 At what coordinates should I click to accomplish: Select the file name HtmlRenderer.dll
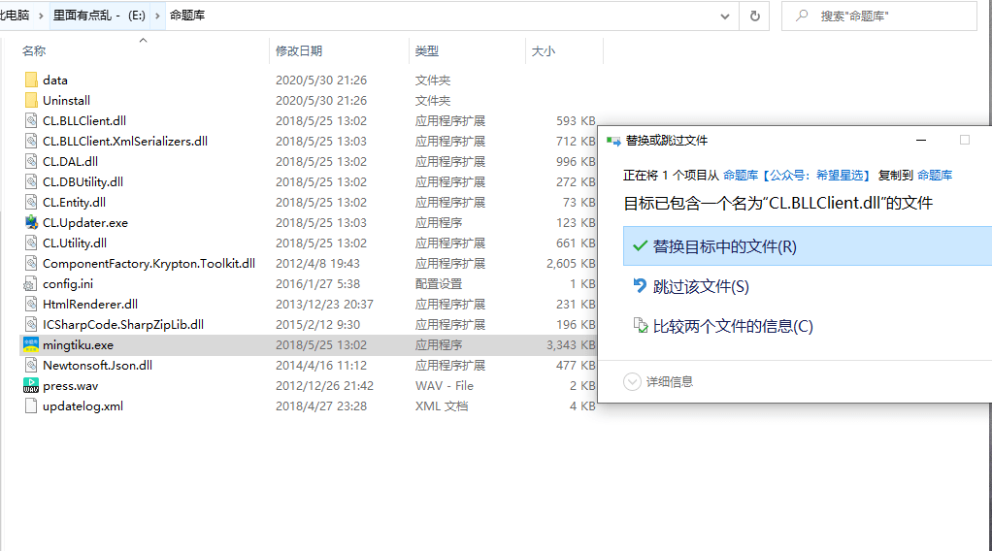click(x=90, y=305)
